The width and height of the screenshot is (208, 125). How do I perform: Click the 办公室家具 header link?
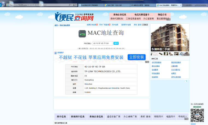click(149, 18)
